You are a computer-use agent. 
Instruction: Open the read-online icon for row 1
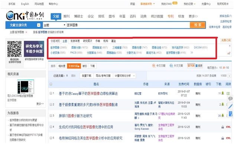click(x=228, y=94)
